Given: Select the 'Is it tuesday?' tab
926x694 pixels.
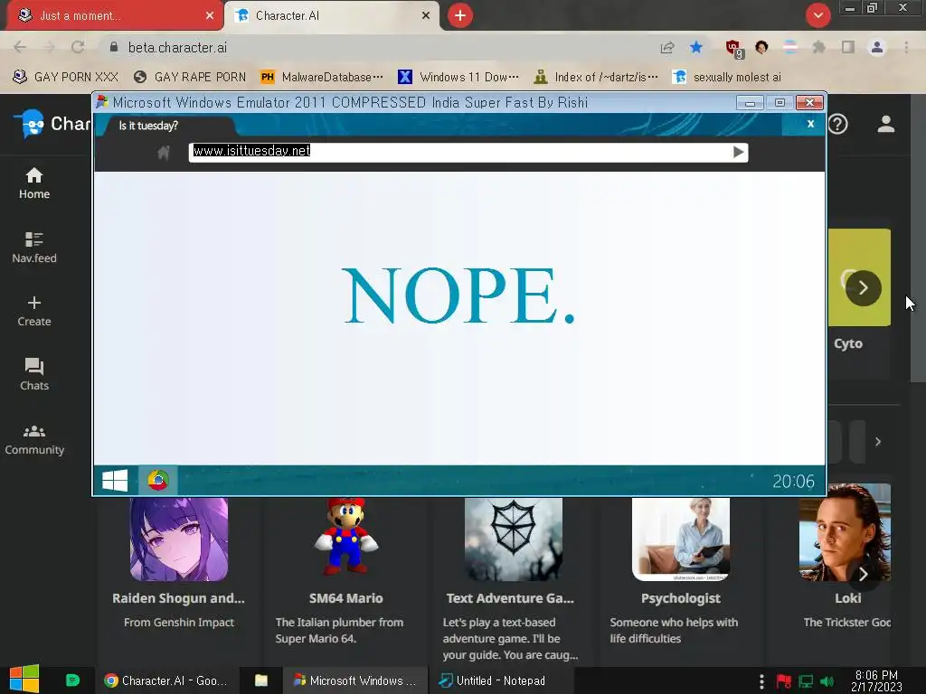Looking at the screenshot, I should (x=165, y=125).
